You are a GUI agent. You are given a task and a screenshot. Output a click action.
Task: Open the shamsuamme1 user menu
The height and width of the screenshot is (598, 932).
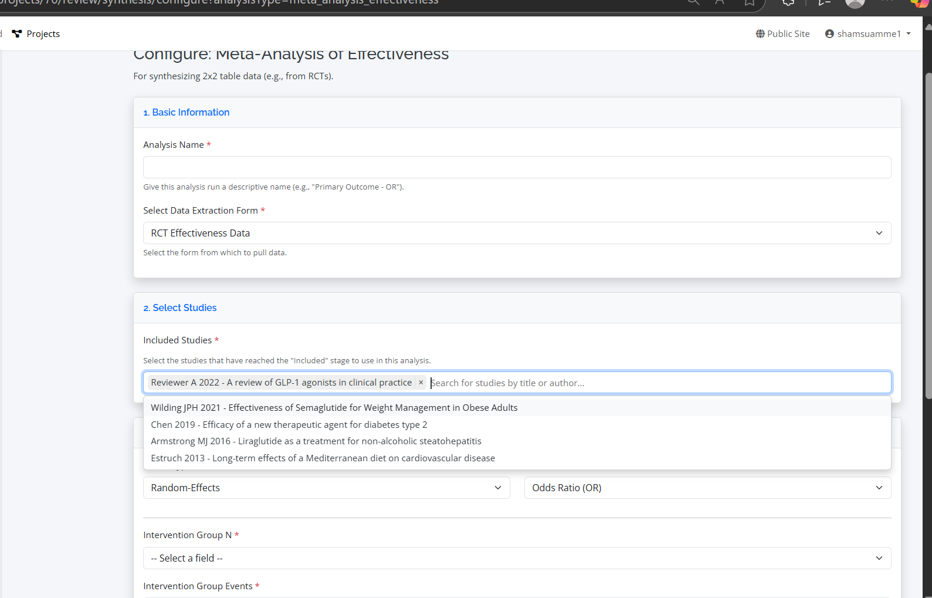[868, 34]
